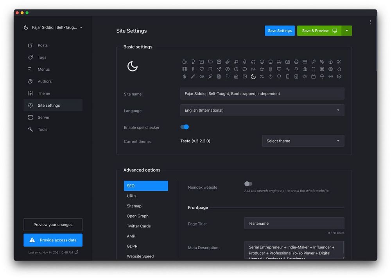Choose the microphone site icon

245,61
